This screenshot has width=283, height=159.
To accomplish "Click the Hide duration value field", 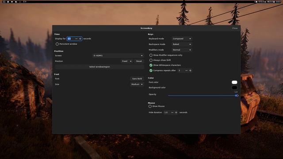I will click(x=167, y=113).
